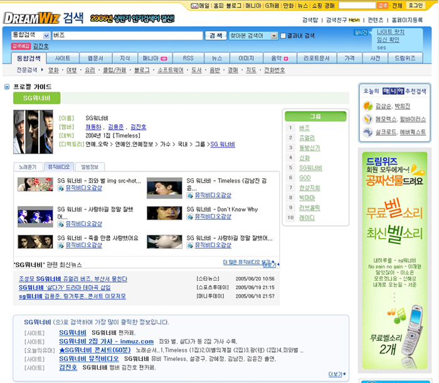Switch to the 웹문서 tab
Image resolution: width=439 pixels, height=383 pixels.
point(95,58)
